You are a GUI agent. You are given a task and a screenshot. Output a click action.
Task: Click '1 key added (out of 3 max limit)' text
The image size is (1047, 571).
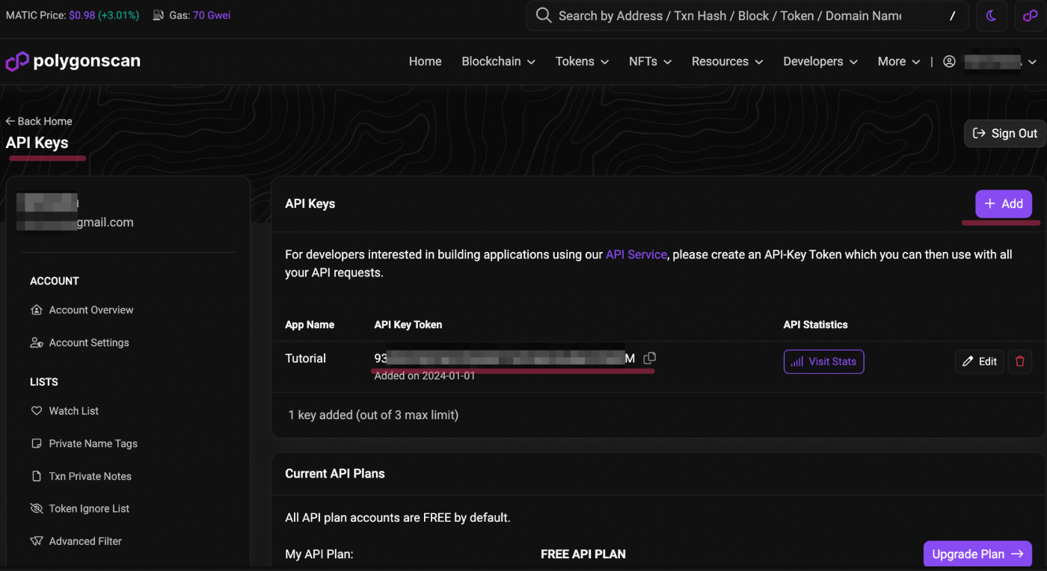373,415
